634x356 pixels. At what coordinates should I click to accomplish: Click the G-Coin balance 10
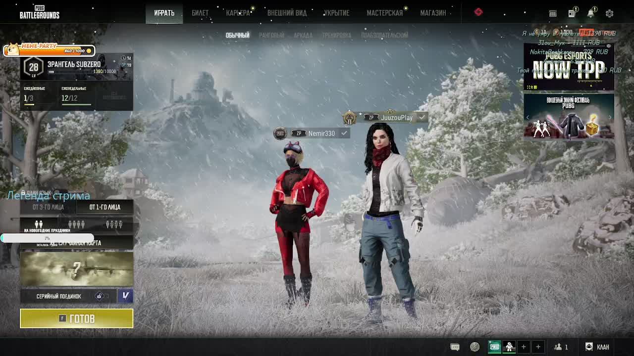coord(541,33)
